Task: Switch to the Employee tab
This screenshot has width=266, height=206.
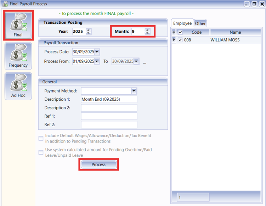Action: tap(182, 23)
